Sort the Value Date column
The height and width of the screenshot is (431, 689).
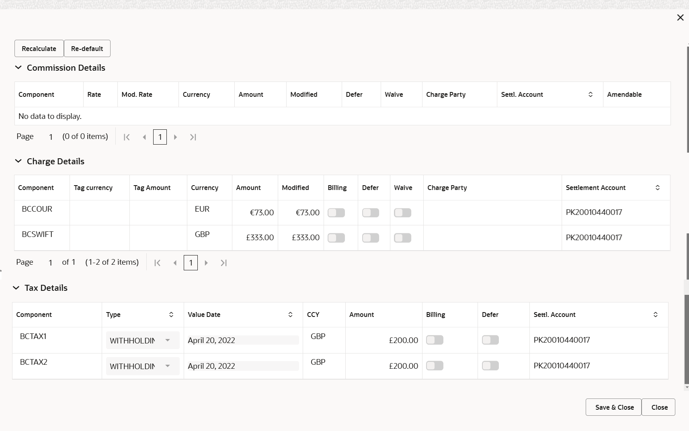click(x=290, y=315)
